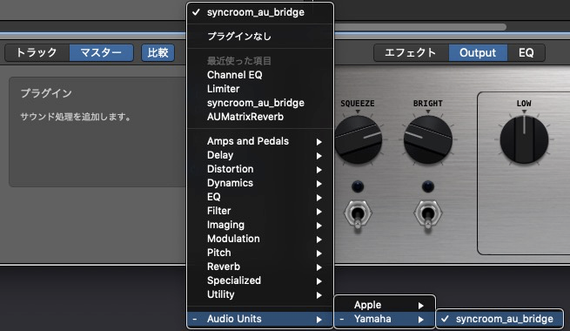The width and height of the screenshot is (570, 331).
Task: Expand EQ plugin category submenu
Action: click(260, 197)
